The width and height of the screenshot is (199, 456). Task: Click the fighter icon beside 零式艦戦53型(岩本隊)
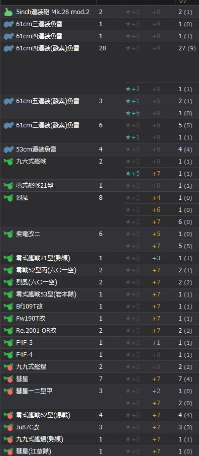pos(9,294)
